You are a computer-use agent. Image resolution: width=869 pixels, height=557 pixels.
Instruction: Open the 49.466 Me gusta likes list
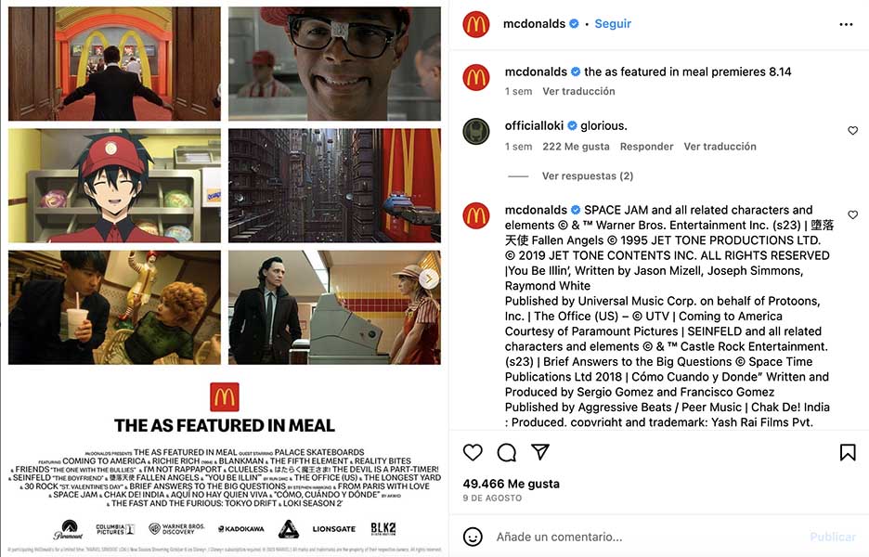511,484
